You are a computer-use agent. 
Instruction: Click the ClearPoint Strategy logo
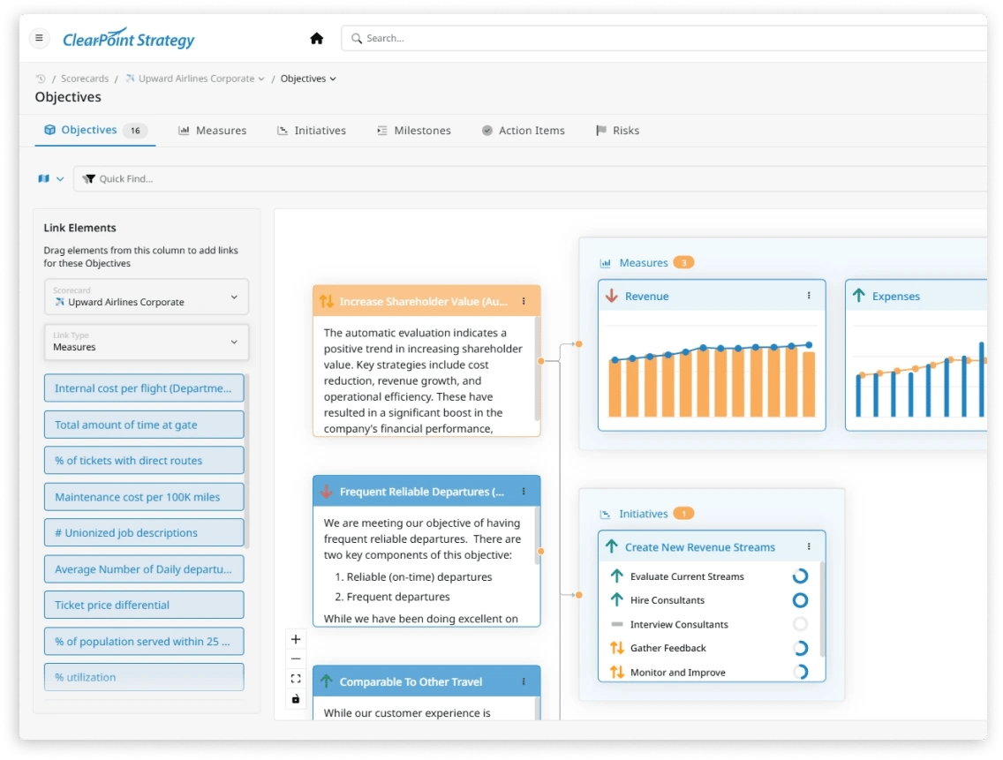click(x=129, y=38)
